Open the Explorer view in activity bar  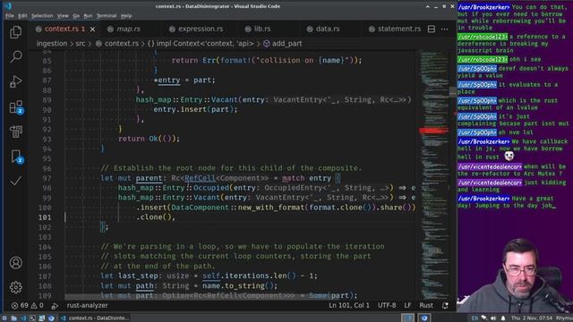tap(16, 32)
